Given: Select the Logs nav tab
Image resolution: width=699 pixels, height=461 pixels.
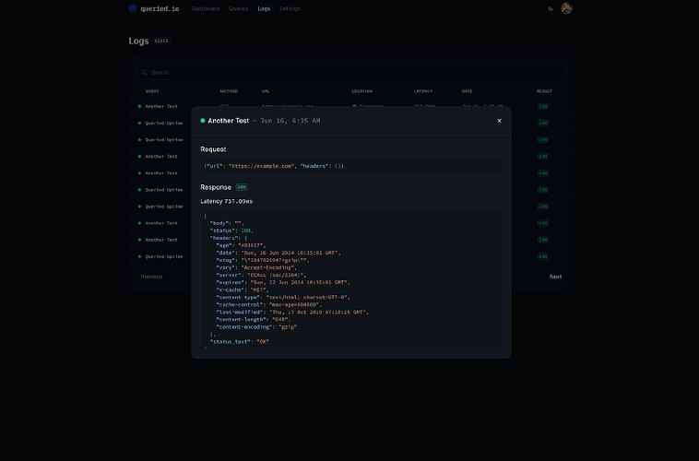Looking at the screenshot, I should (x=264, y=8).
